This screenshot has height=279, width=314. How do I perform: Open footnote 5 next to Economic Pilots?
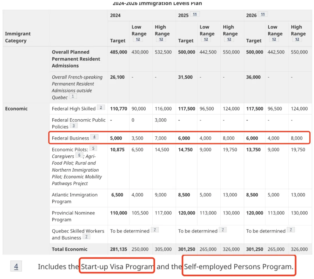pyautogui.click(x=93, y=148)
